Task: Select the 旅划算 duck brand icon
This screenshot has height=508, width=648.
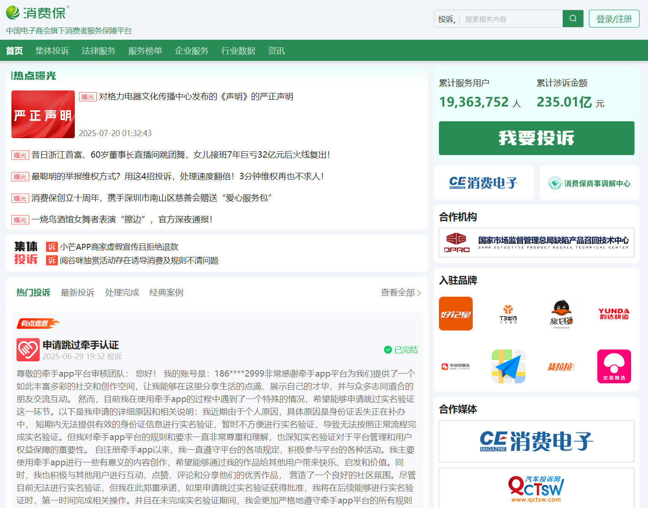Action: coord(561,314)
